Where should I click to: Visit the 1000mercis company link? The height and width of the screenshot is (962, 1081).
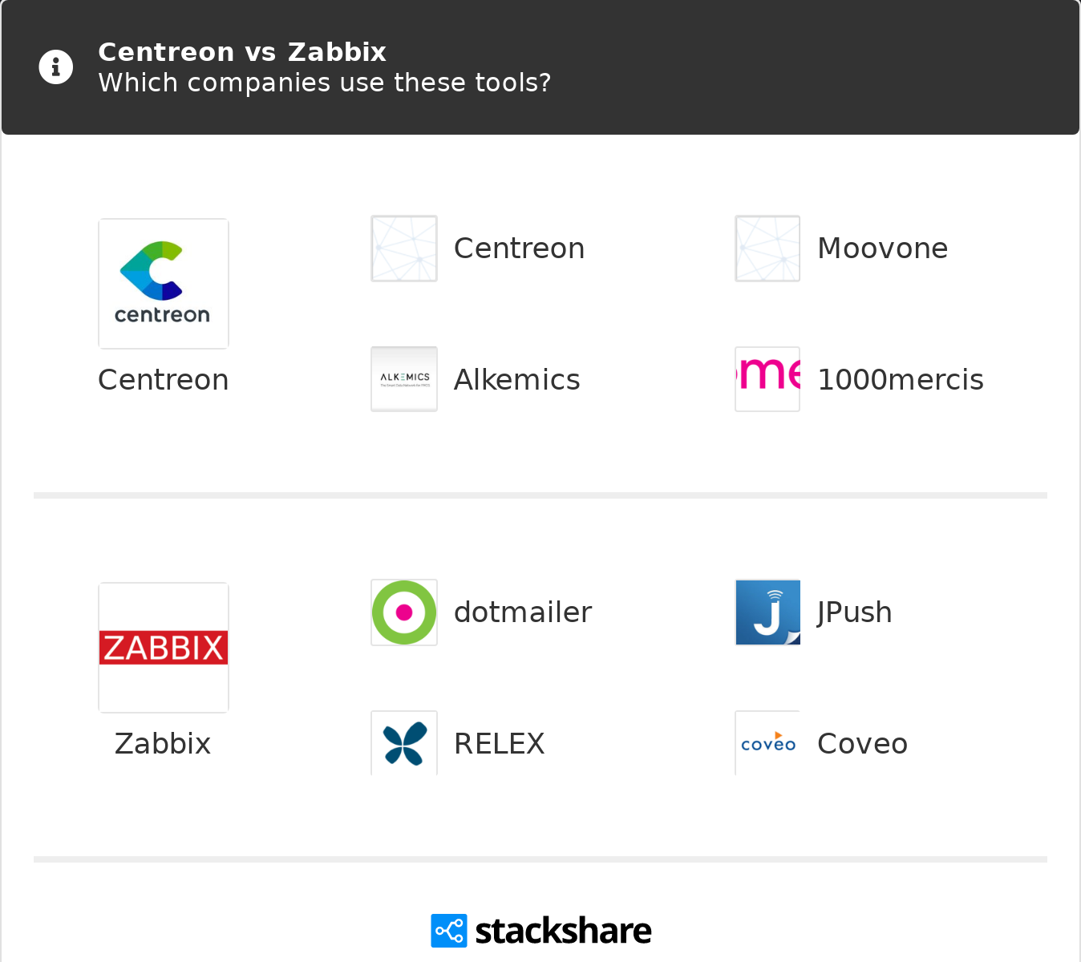pos(900,380)
